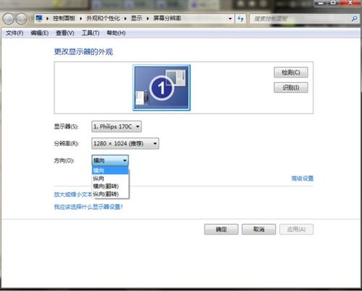Collapse the 方向 orientation combo box
362x291 pixels.
110,160
